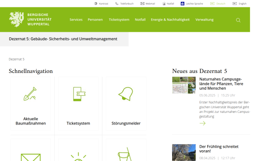Image resolution: width=259 pixels, height=161 pixels.
Task: Click the envelope icon in Schnellnavigation
Action: coord(31,157)
